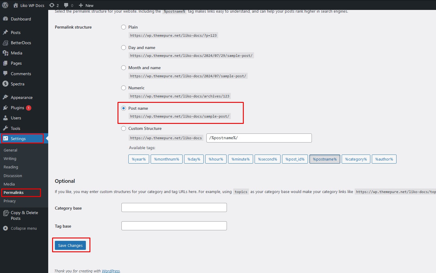This screenshot has height=273, width=436.
Task: Click the WordPress logo icon in admin bar
Action: coord(5,5)
